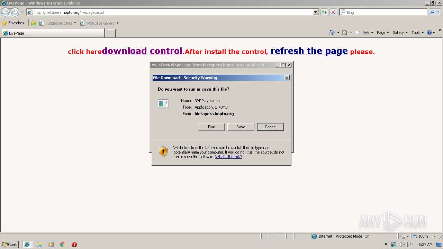Click the refresh the page link
Image resolution: width=443 pixels, height=249 pixels.
pos(309,51)
